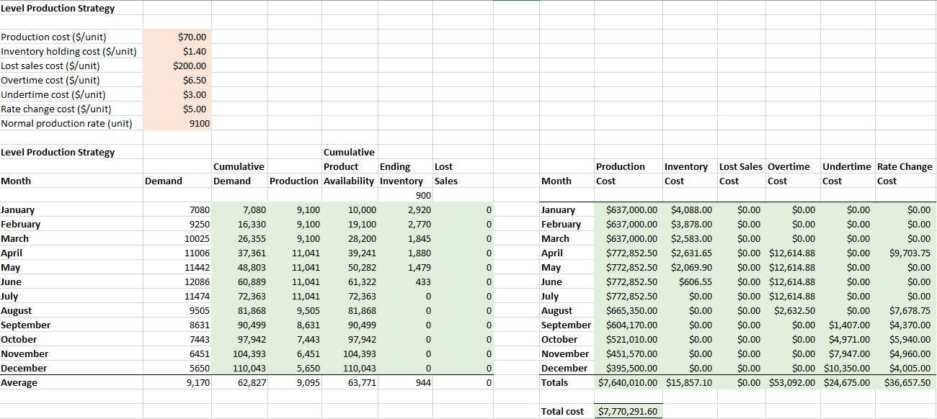Select April's overtime cost cell $12,614.88
Viewport: 937px width, 419px height.
click(793, 253)
